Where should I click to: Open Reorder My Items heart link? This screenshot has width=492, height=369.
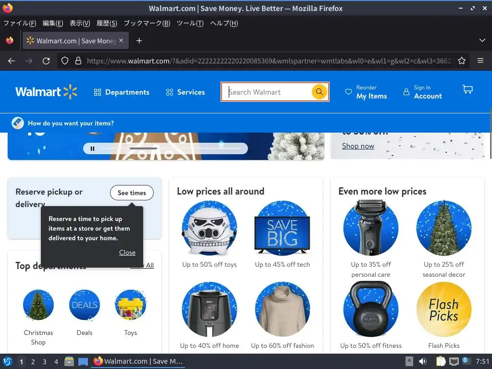(x=366, y=92)
